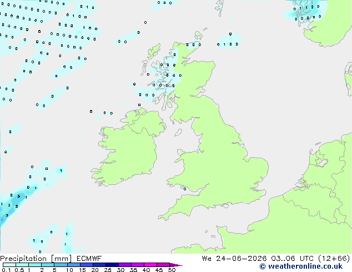The height and width of the screenshot is (272, 352).
Task: Click the "We" weekday abbreviation
Action: click(x=207, y=259)
